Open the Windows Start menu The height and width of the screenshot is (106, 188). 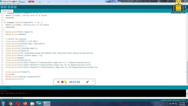3,104
